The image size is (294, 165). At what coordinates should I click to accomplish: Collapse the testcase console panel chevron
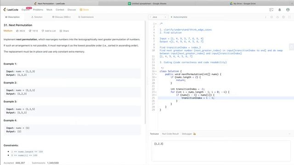pos(289,134)
